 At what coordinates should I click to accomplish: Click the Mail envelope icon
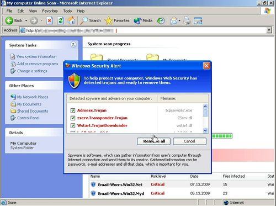[x=173, y=20]
